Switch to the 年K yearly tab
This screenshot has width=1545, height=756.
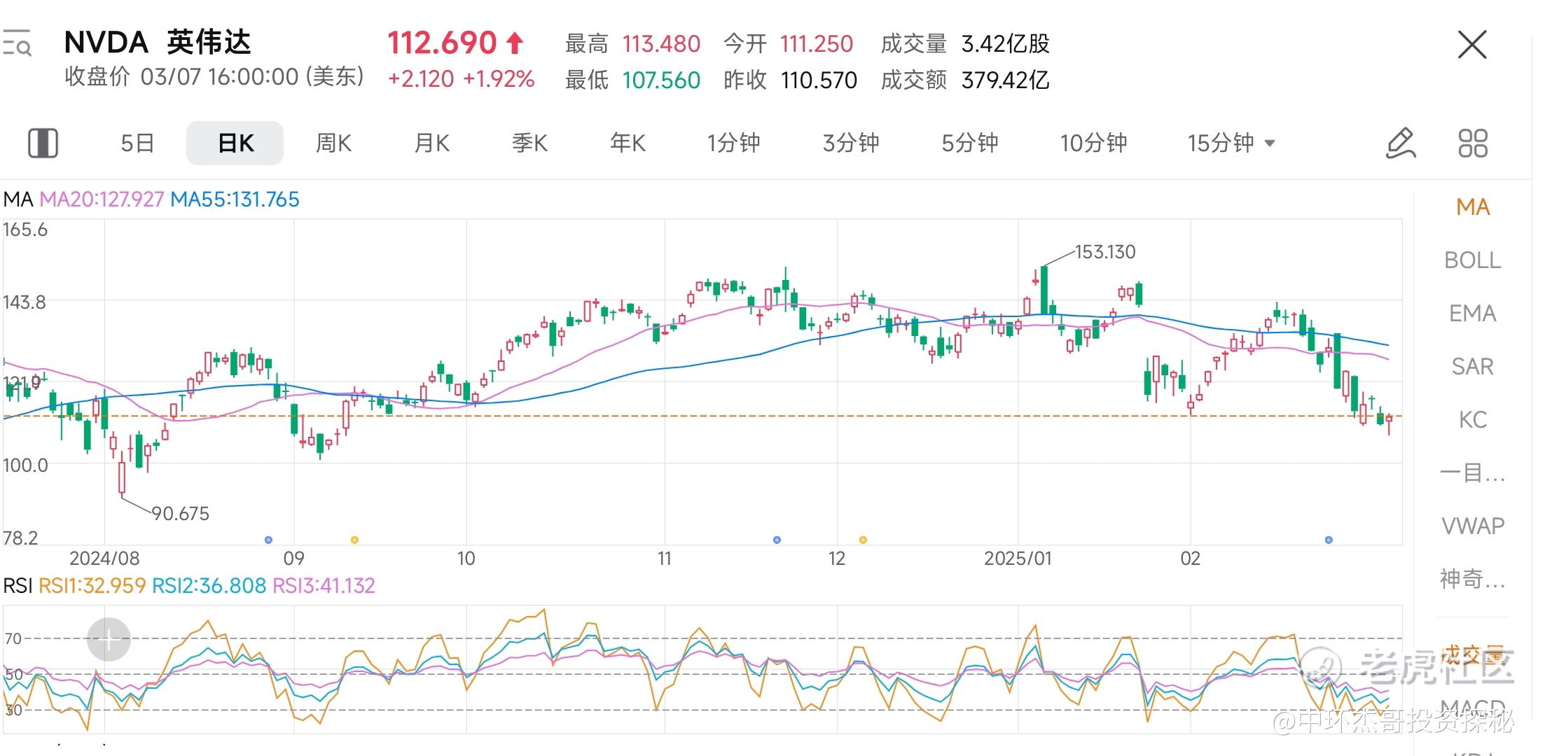pyautogui.click(x=628, y=143)
